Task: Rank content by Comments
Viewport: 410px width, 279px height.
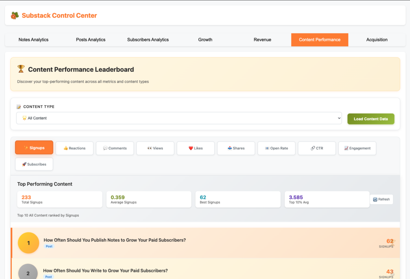Action: [x=115, y=148]
